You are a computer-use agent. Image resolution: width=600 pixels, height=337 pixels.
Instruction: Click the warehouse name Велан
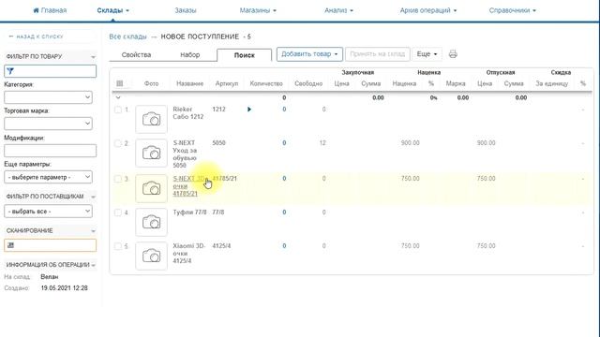coord(50,277)
